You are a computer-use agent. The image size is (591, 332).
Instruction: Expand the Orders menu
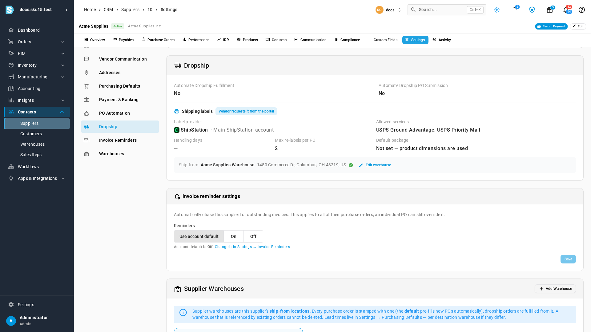click(x=37, y=42)
